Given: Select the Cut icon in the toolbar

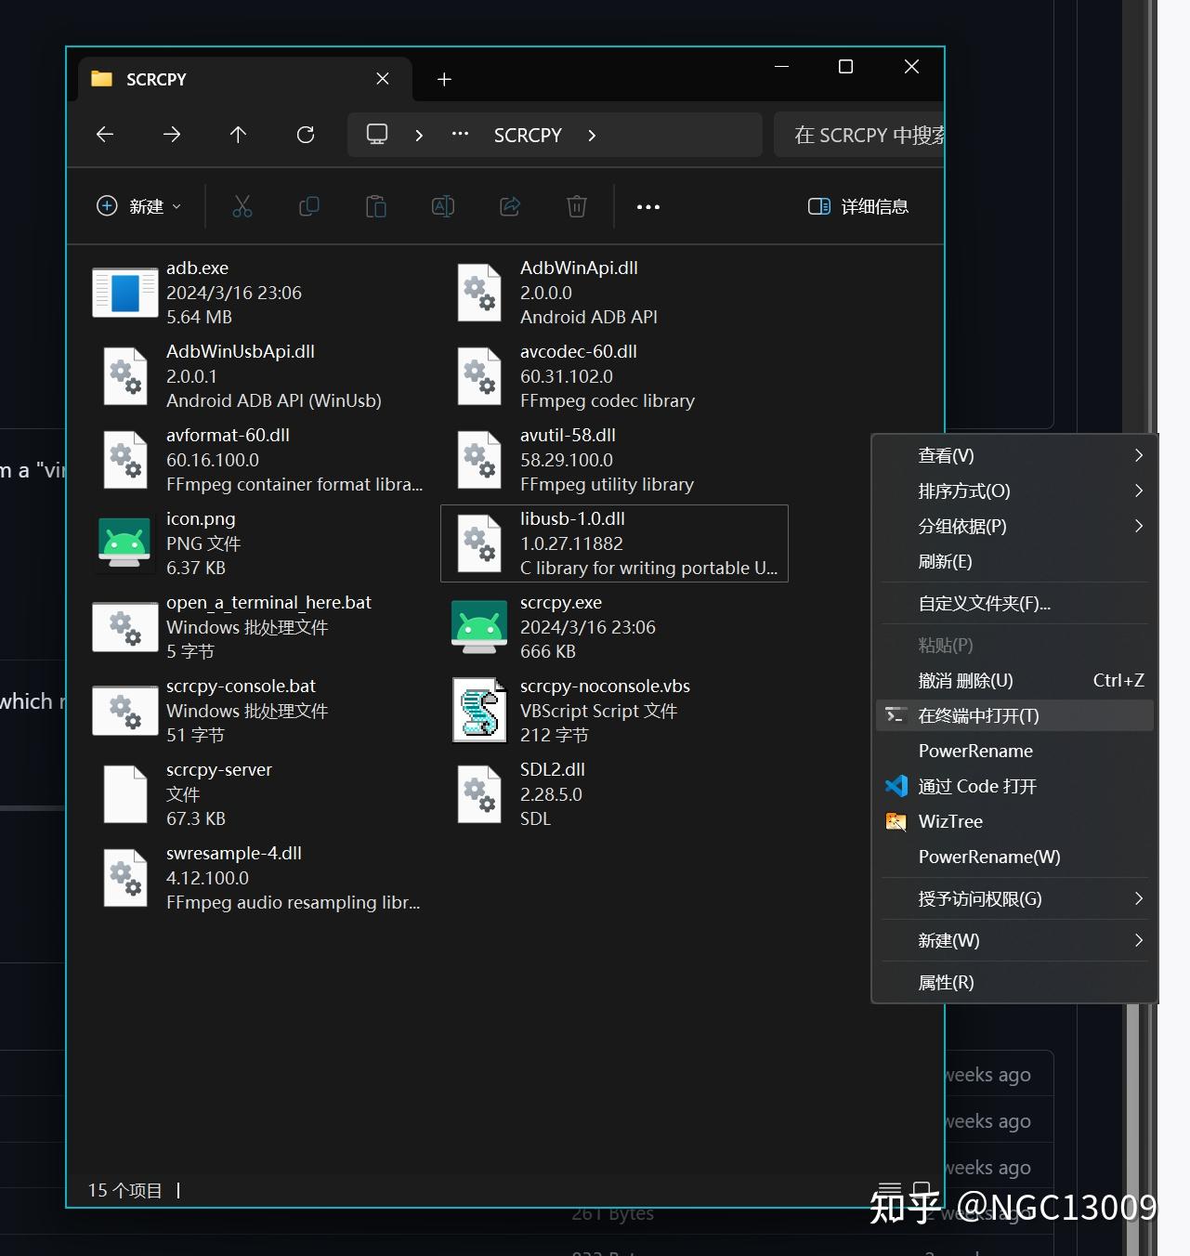Looking at the screenshot, I should (242, 206).
